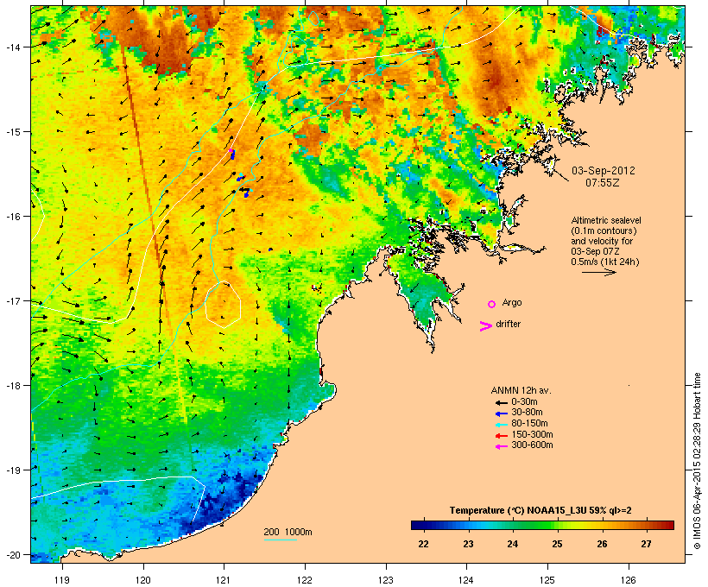Click the black 0-30m legend arrow
The height and width of the screenshot is (587, 708).
point(502,403)
